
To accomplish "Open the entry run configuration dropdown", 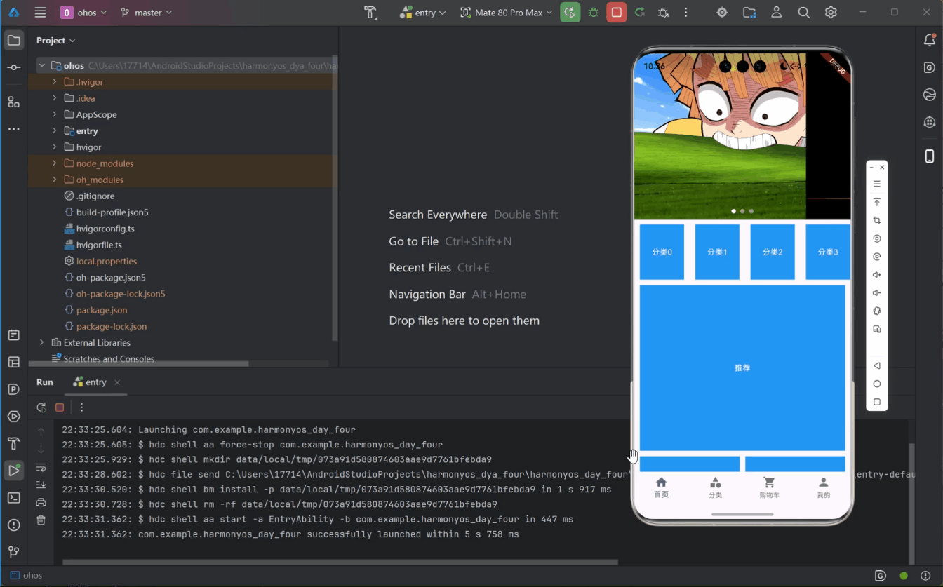I will click(x=423, y=13).
